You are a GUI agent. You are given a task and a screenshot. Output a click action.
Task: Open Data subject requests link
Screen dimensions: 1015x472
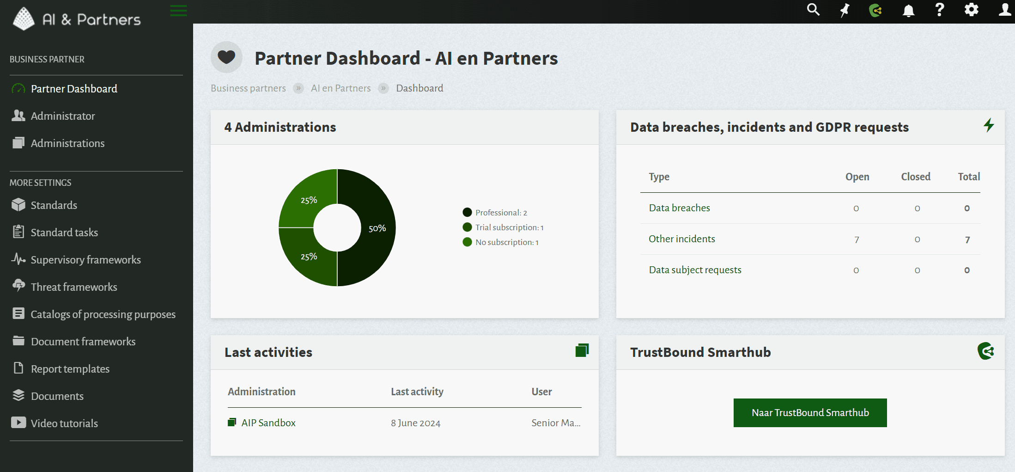pyautogui.click(x=695, y=270)
